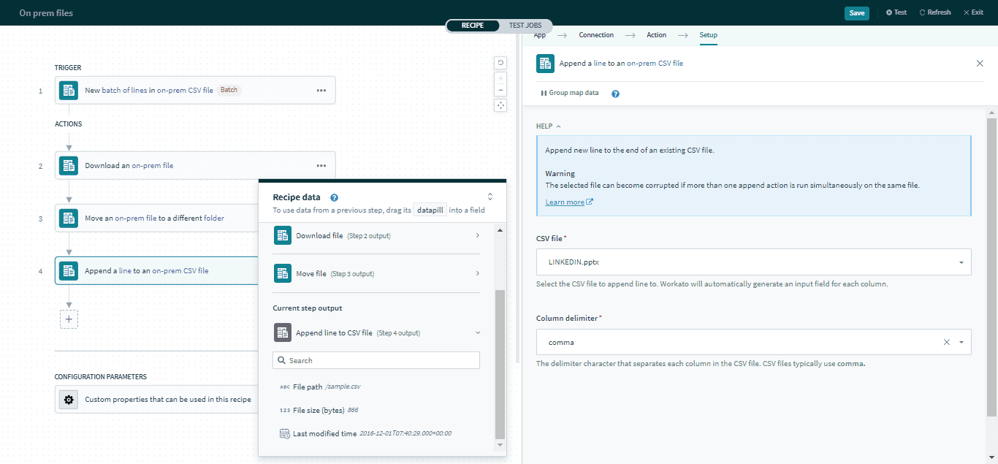Image resolution: width=998 pixels, height=464 pixels.
Task: Toggle Group map data
Action: click(x=569, y=94)
